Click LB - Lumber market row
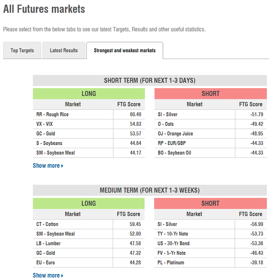The image size is (269, 280). pyautogui.click(x=89, y=243)
